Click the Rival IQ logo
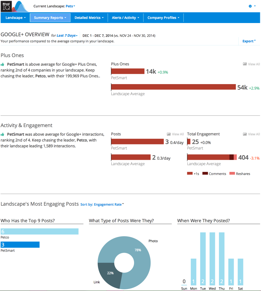This screenshot has width=261, height=291. tap(14, 6)
